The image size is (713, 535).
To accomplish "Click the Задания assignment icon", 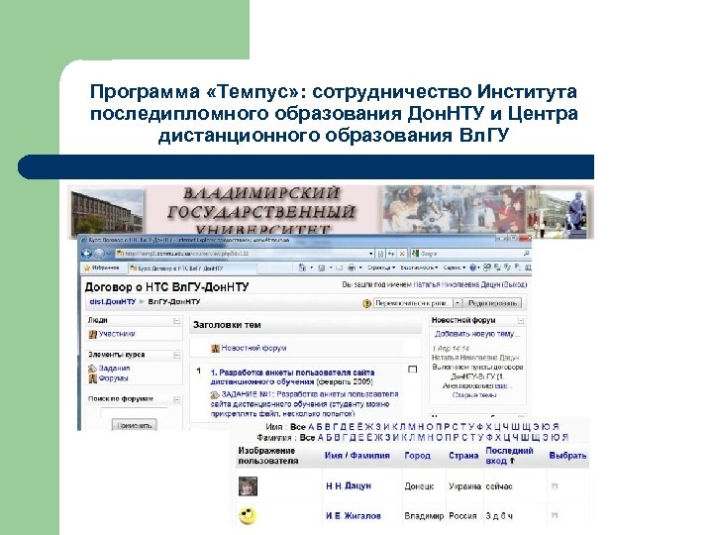I will (x=92, y=369).
